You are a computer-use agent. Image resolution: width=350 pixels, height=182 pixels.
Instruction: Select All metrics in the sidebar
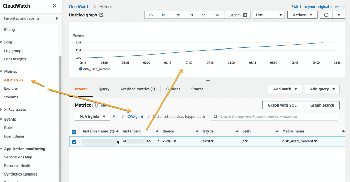[14, 80]
